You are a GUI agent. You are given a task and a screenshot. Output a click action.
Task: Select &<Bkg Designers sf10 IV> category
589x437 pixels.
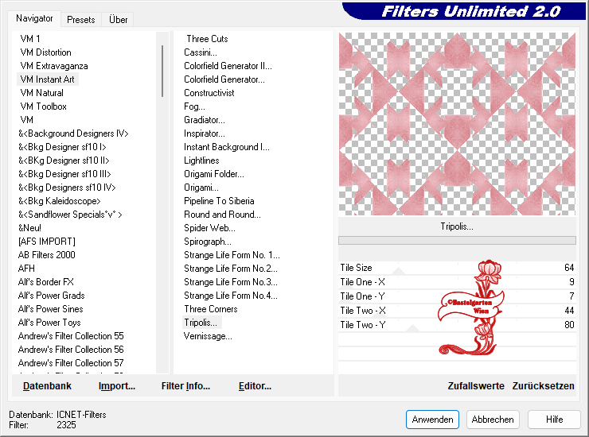tap(67, 188)
